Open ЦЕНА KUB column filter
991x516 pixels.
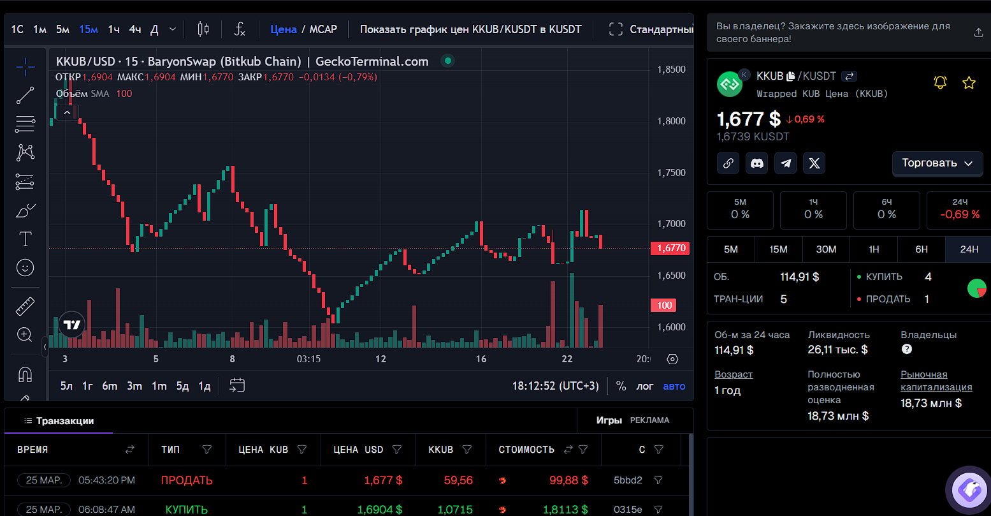tap(302, 450)
